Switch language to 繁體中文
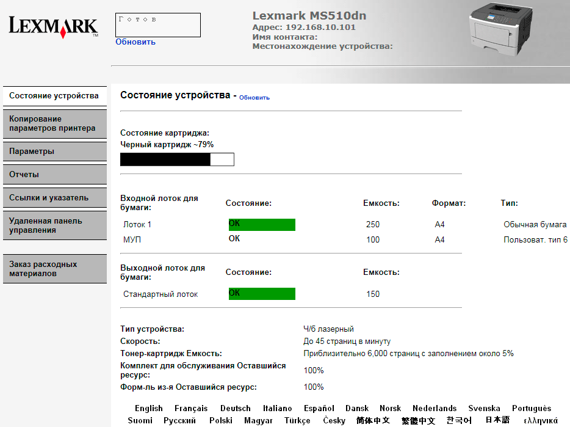Image resolution: width=570 pixels, height=427 pixels. click(418, 420)
